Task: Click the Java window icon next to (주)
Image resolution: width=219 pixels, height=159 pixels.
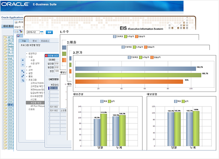Action: coord(16,22)
